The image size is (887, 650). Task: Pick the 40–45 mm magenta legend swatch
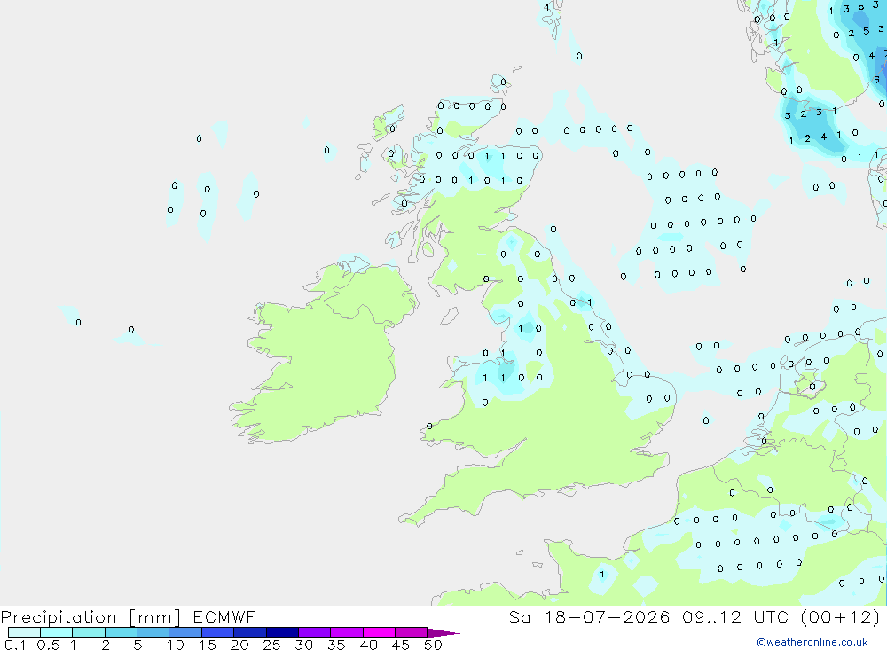(379, 632)
